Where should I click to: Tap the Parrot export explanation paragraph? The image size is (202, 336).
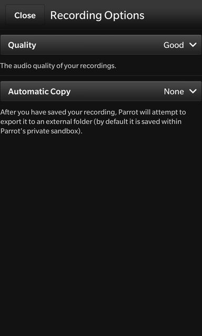(x=93, y=121)
